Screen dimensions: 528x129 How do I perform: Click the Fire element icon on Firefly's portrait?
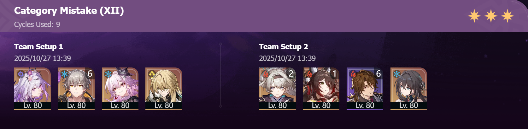(266, 74)
